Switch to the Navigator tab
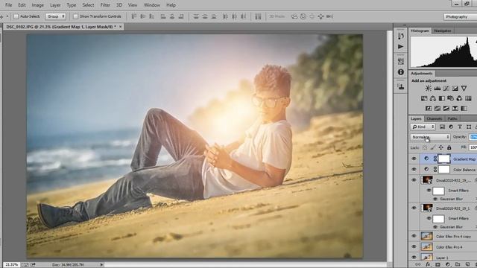477x268 pixels. [443, 31]
